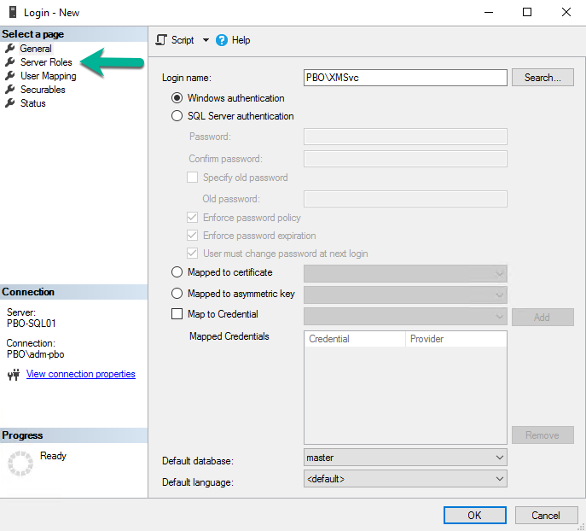Click the connection properties plug icon
This screenshot has height=531, width=586.
pos(14,374)
